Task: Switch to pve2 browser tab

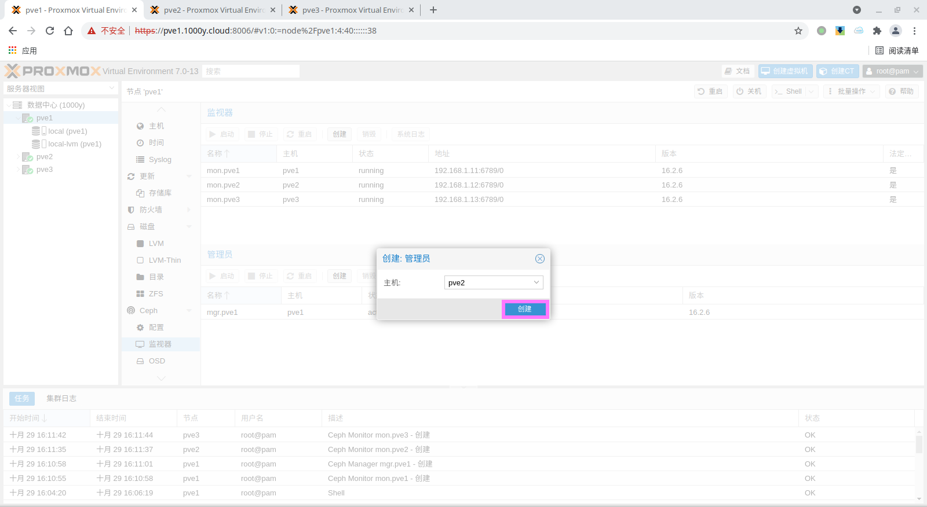Action: [x=212, y=10]
